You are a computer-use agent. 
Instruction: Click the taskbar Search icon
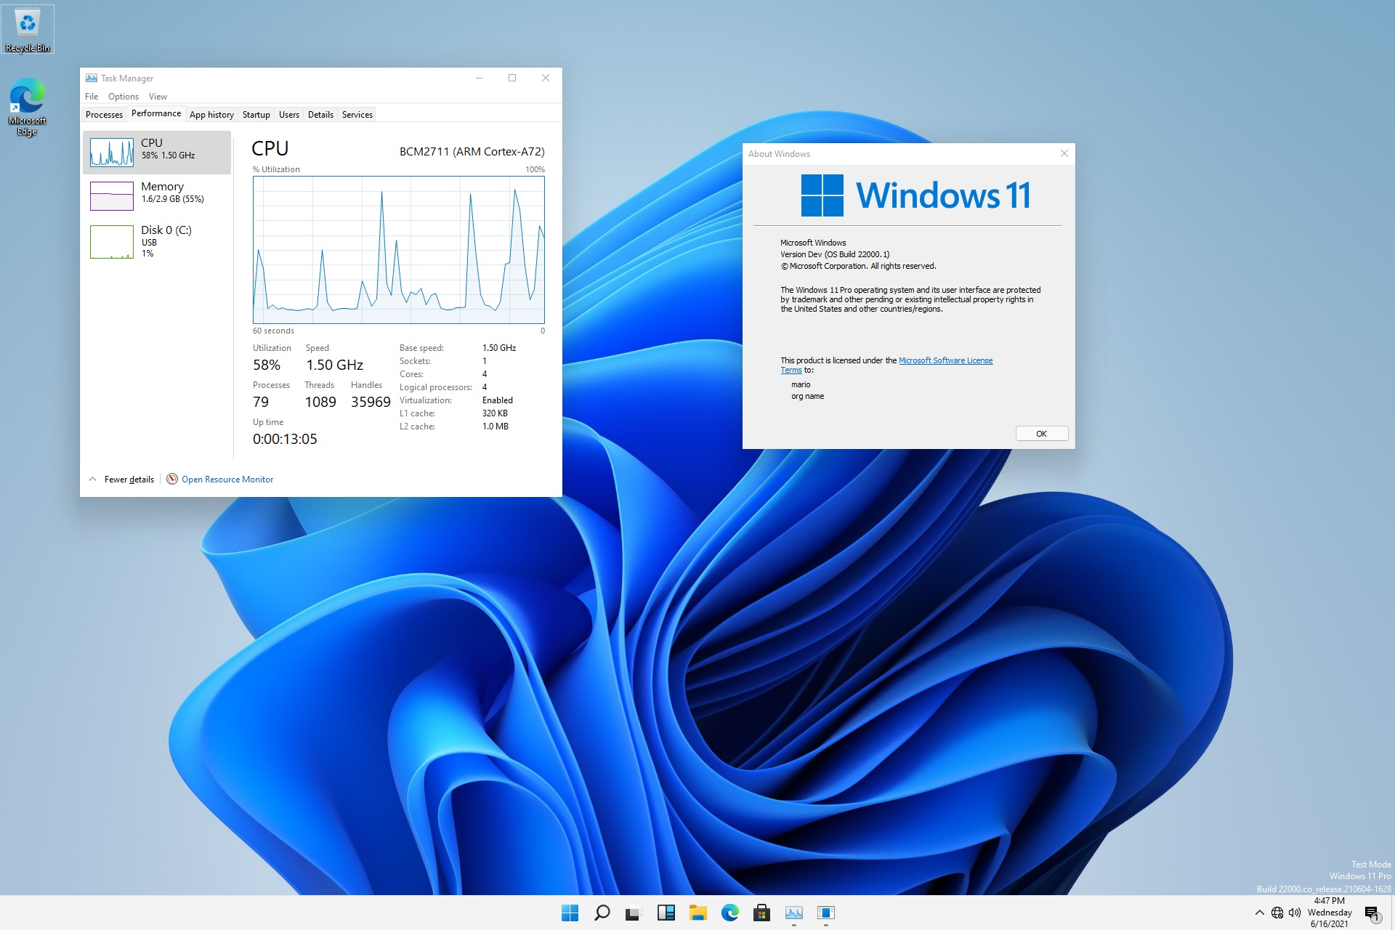click(x=602, y=913)
